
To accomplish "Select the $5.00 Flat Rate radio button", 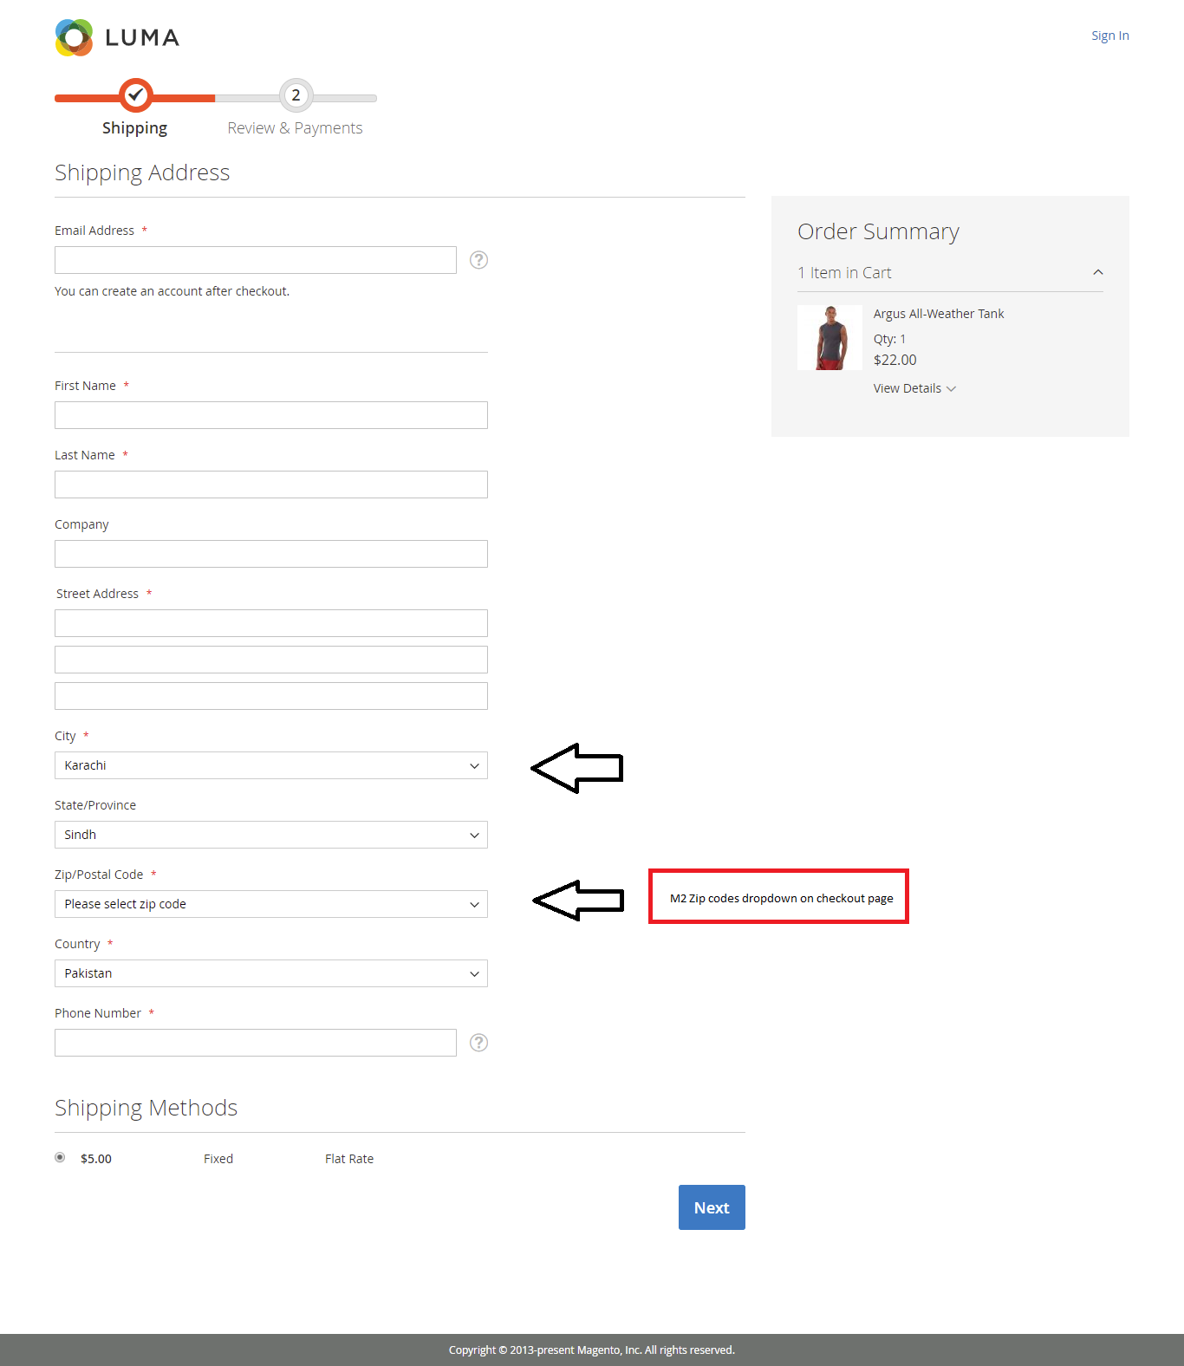I will tap(60, 1157).
